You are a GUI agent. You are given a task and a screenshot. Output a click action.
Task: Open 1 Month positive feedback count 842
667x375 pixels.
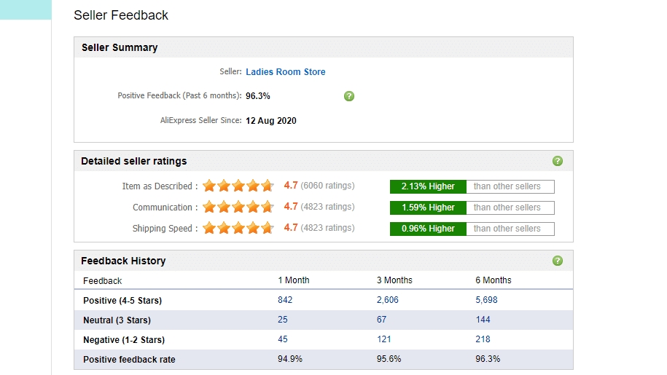coord(285,300)
